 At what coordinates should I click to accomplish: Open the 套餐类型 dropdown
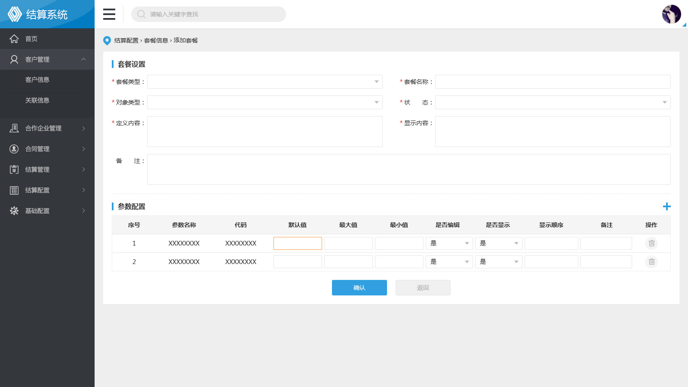(x=264, y=82)
